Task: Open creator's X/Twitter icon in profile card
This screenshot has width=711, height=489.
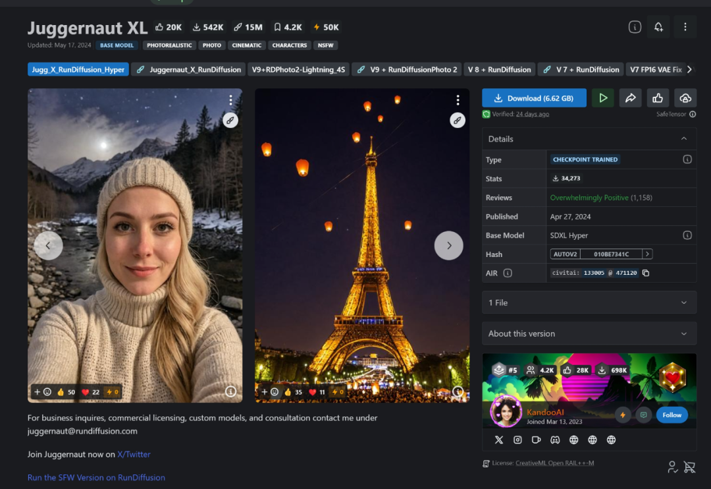Action: tap(499, 440)
